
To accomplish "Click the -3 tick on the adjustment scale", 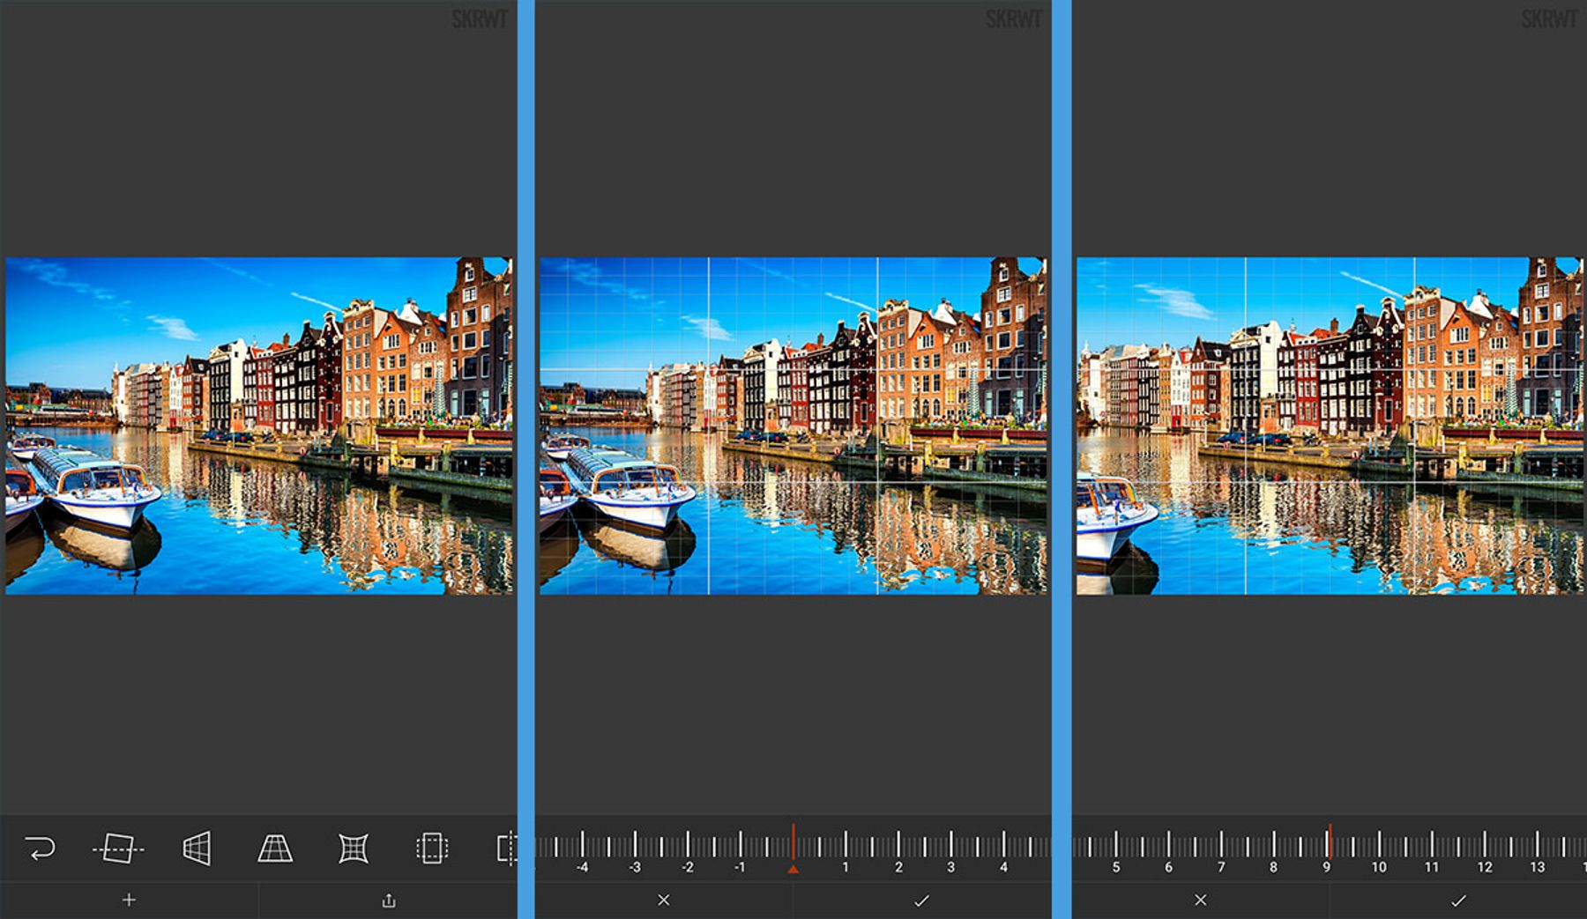I will (636, 866).
